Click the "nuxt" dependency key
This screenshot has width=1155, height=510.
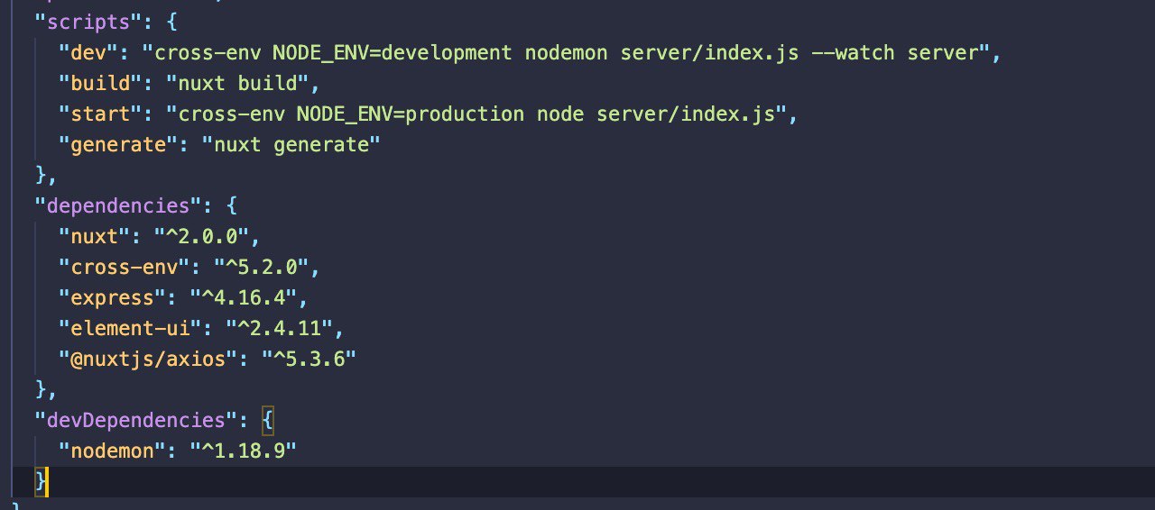click(94, 237)
